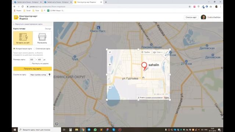Click the user avatar in the header

203,17
